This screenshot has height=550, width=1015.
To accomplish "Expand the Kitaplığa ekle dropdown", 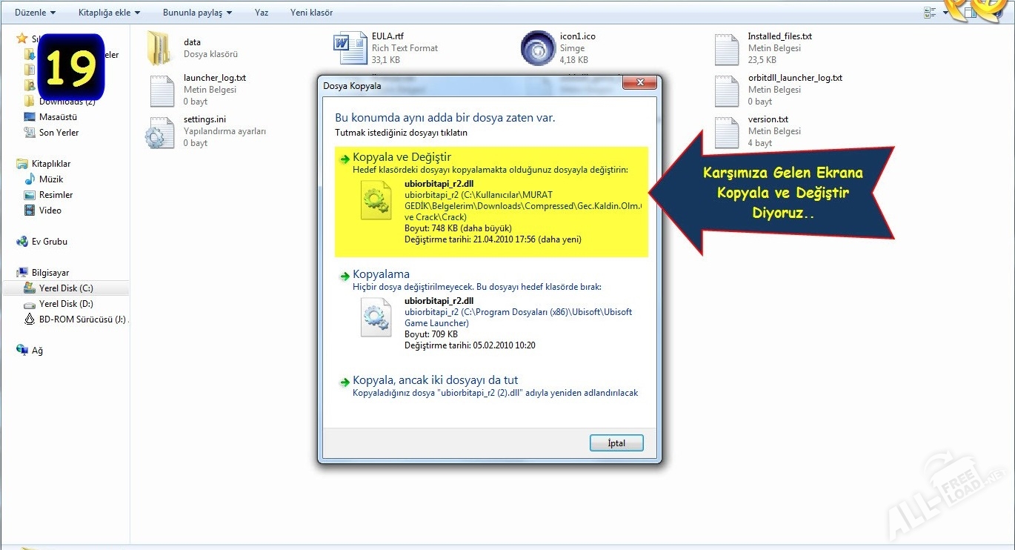I will pyautogui.click(x=109, y=13).
